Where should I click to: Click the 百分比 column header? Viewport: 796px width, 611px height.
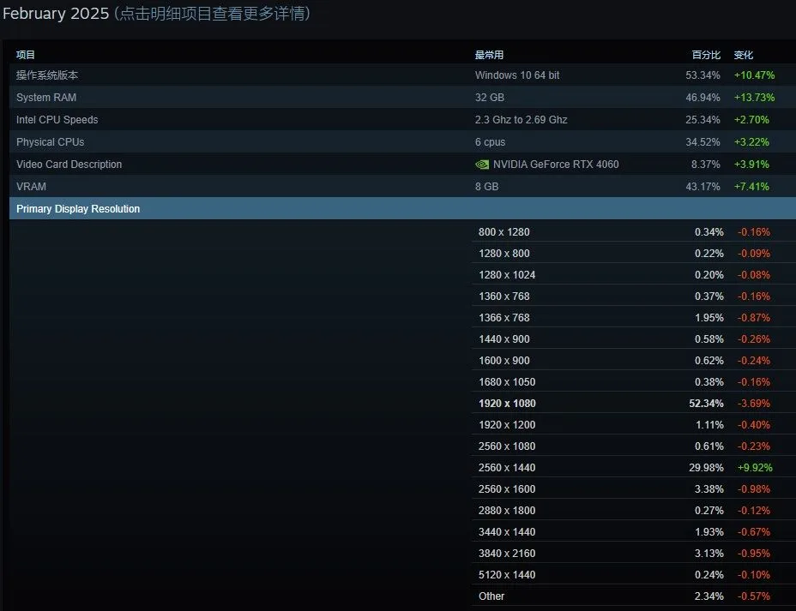tap(707, 55)
